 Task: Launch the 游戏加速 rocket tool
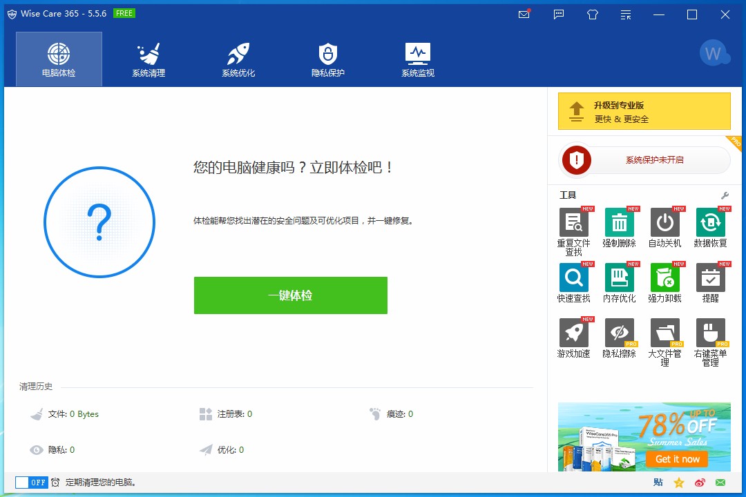[x=574, y=338]
